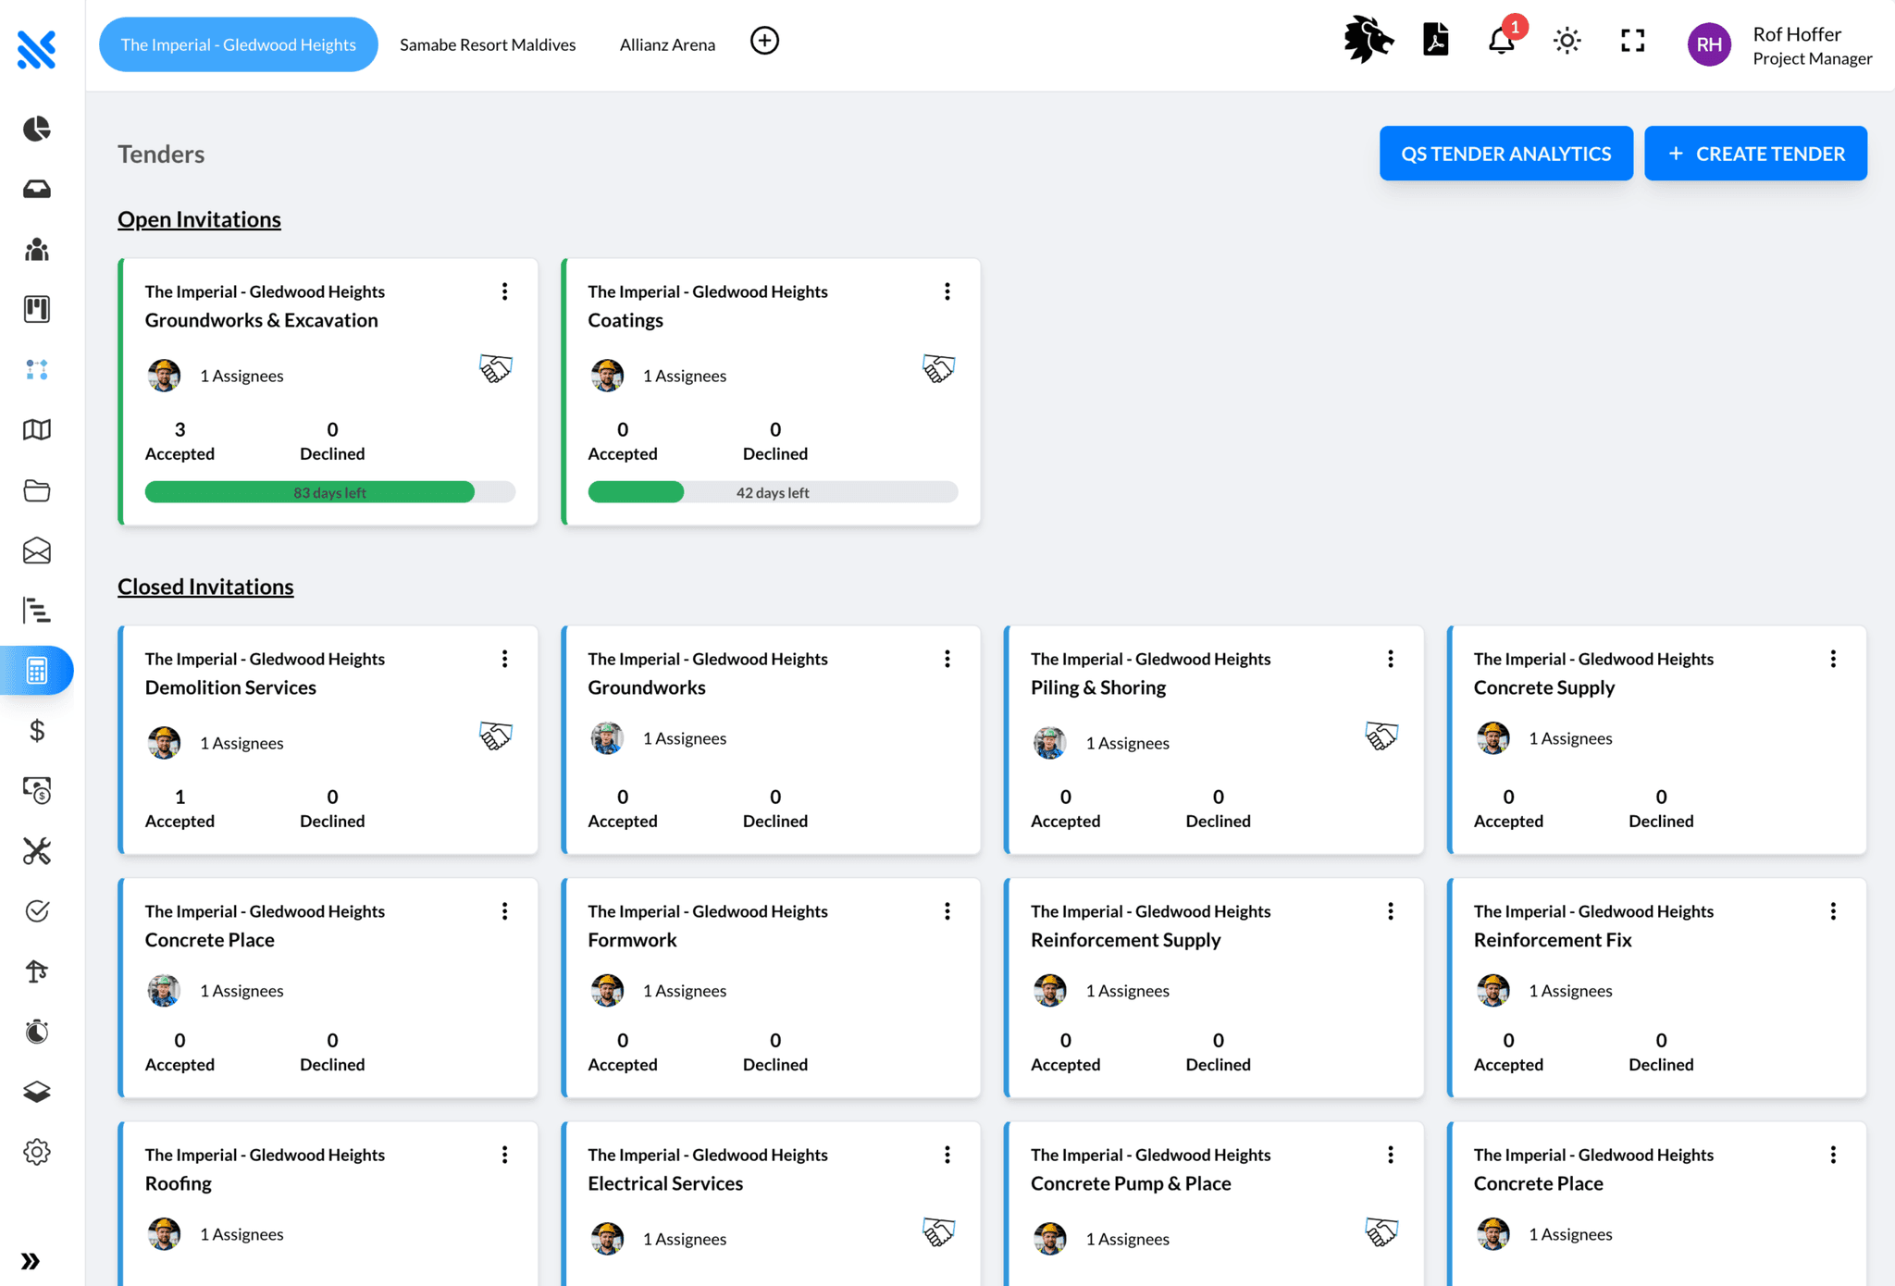Open the crane sidebar icon
Image resolution: width=1895 pixels, height=1286 pixels.
[x=37, y=971]
